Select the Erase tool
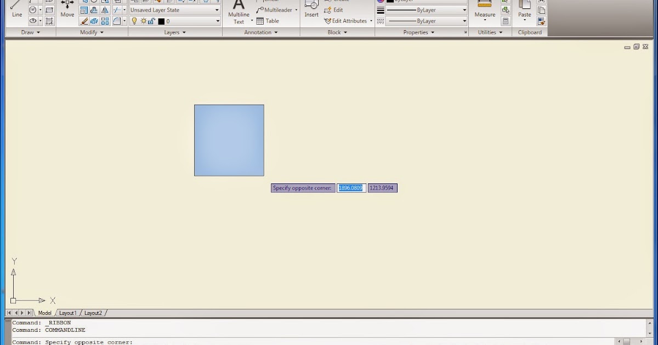The image size is (658, 345). click(x=84, y=21)
